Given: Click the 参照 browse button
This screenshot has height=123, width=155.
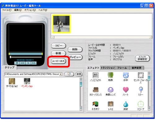Looking at the screenshot, I should pyautogui.click(x=79, y=74).
